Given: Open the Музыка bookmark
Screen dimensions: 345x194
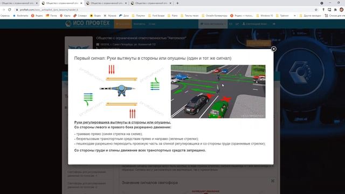Looking at the screenshot, I should coord(110,16).
